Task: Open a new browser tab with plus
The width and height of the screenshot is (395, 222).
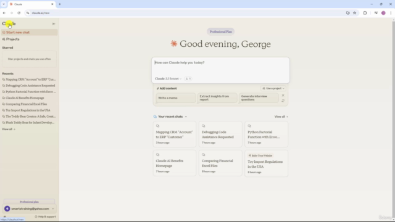Action: [60, 4]
